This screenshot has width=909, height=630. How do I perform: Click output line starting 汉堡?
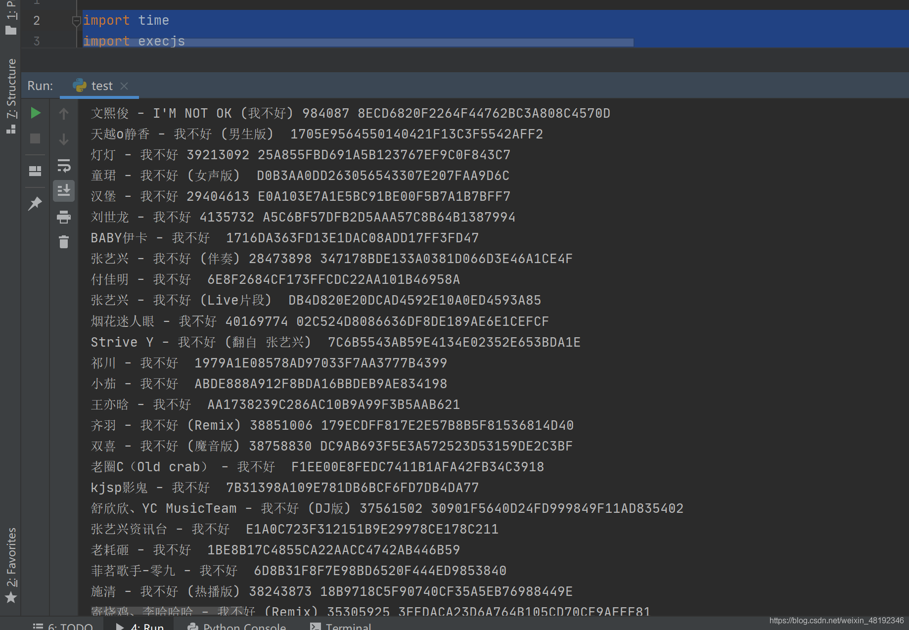point(301,196)
